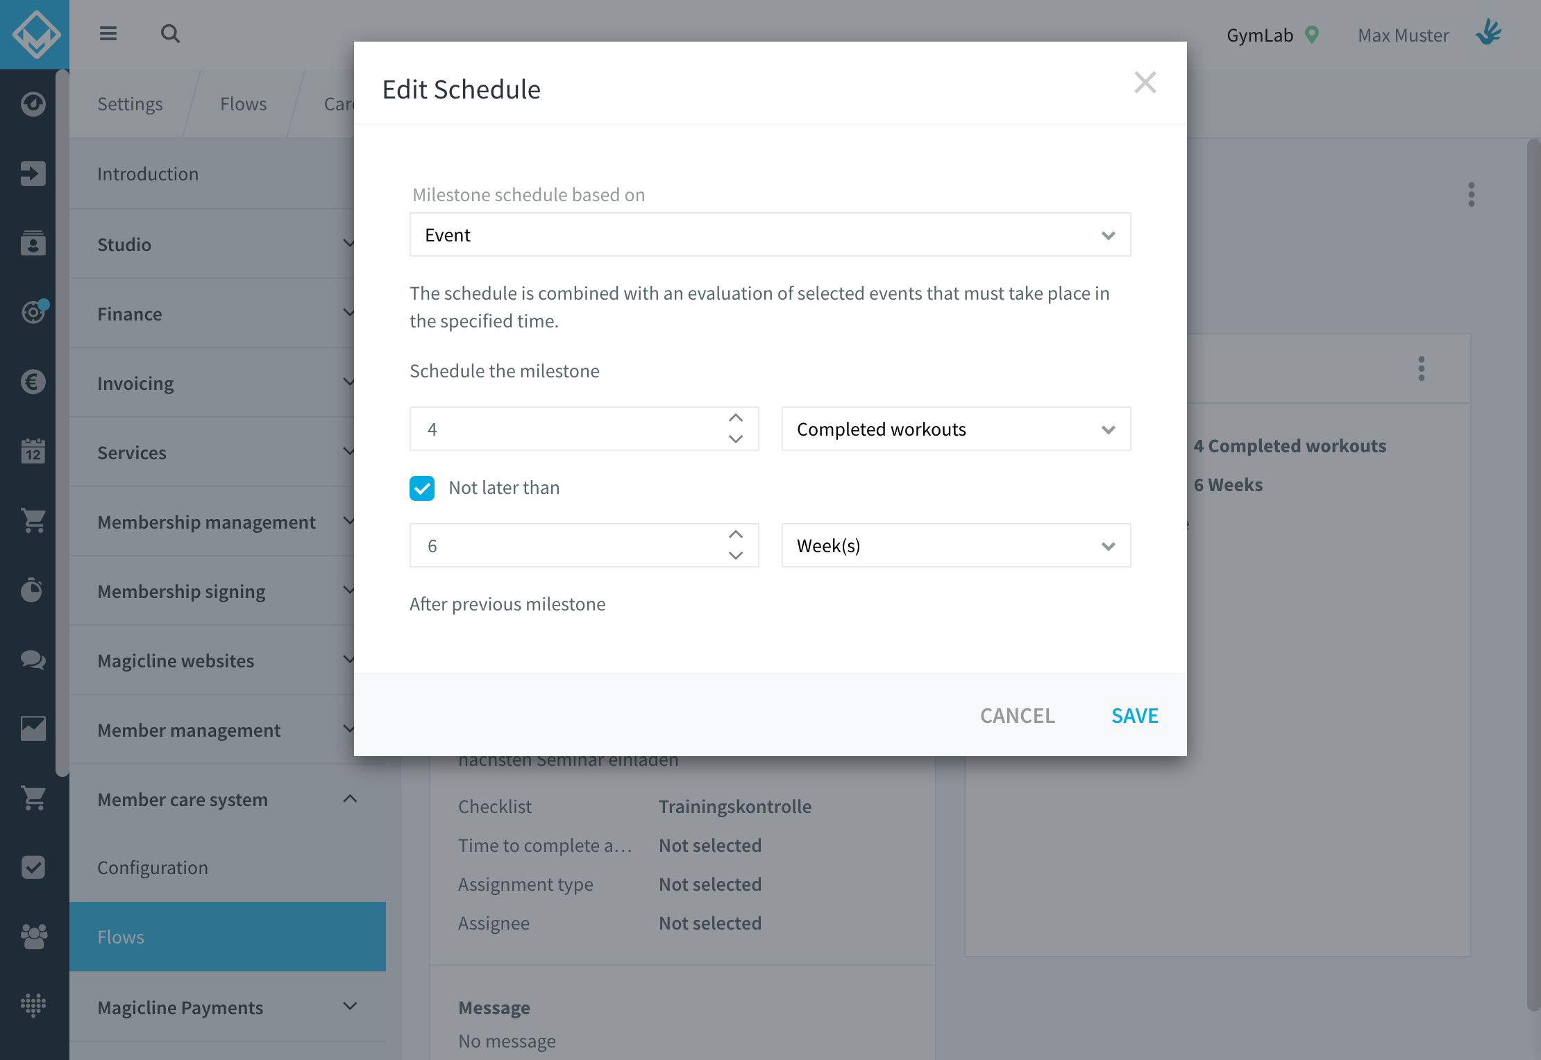Screen dimensions: 1541x1060
Task: Open the checkmark tasks sidebar icon
Action: click(x=33, y=867)
